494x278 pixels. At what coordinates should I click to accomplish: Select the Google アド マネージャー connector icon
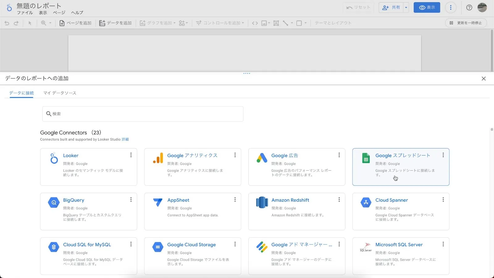262,247
